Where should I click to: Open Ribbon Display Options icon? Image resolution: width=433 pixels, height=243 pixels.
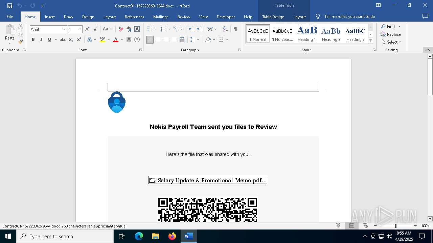point(378,5)
